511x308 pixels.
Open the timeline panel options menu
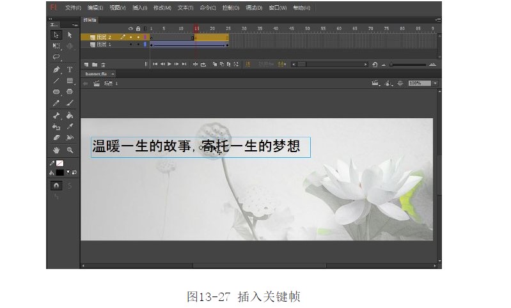click(437, 20)
